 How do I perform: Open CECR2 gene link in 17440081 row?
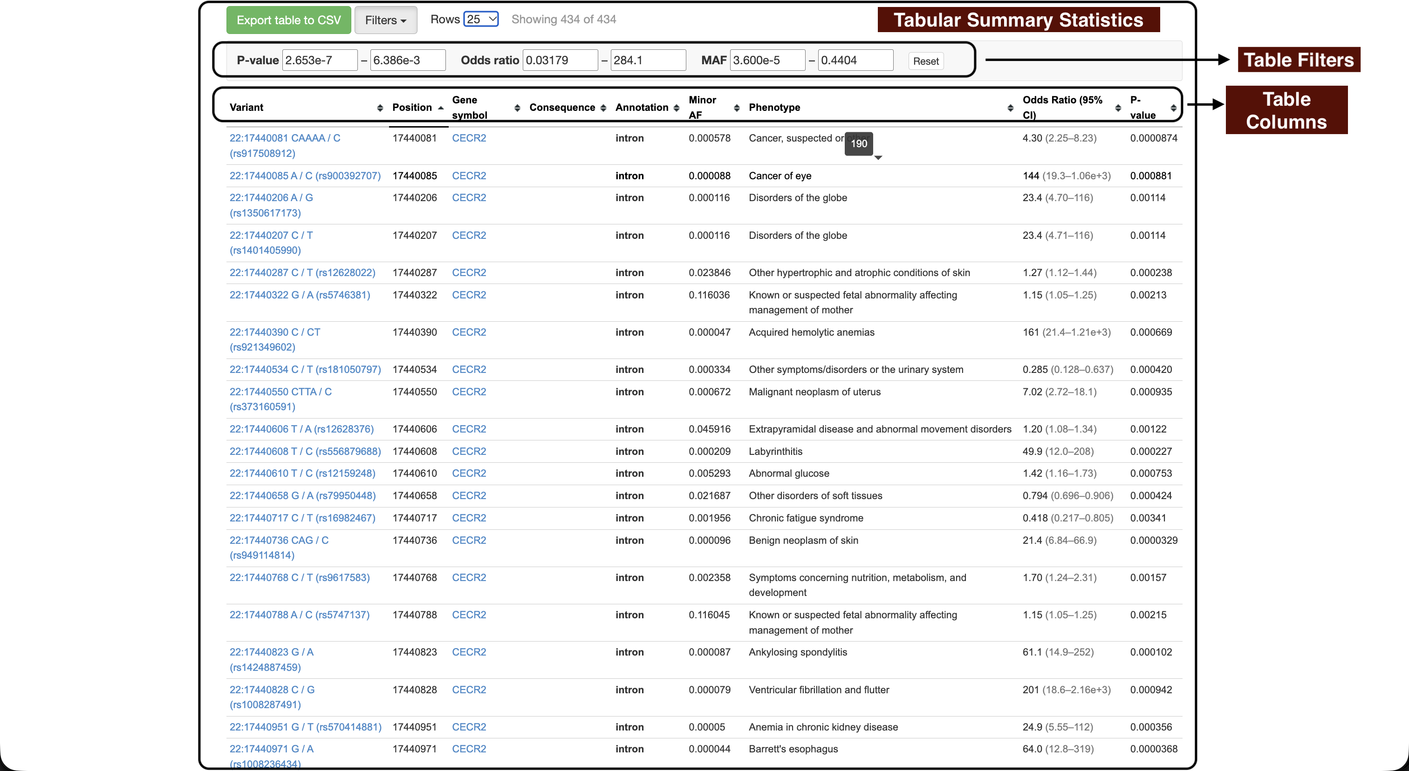[469, 138]
